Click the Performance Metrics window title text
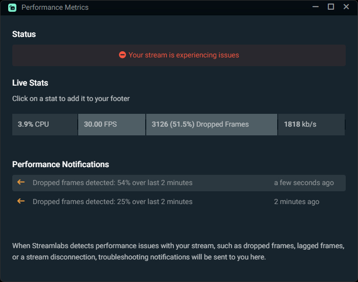 point(55,8)
